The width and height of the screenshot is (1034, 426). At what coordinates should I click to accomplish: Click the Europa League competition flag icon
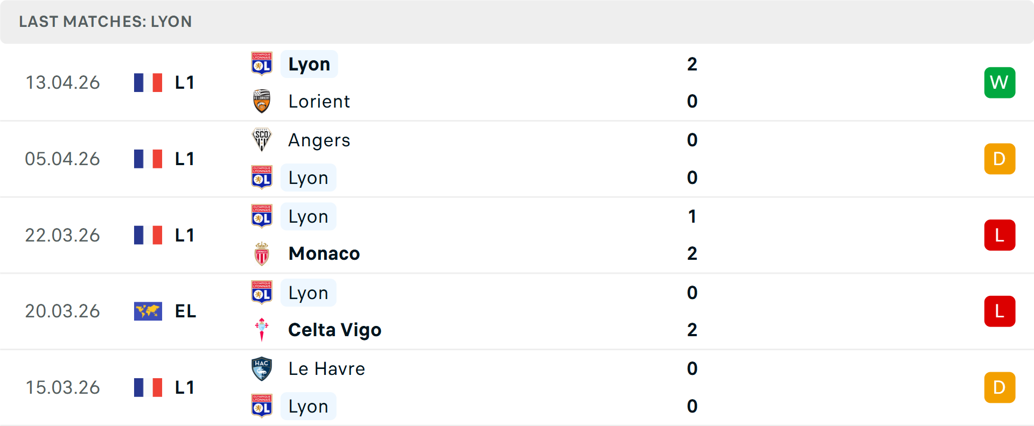click(x=148, y=311)
